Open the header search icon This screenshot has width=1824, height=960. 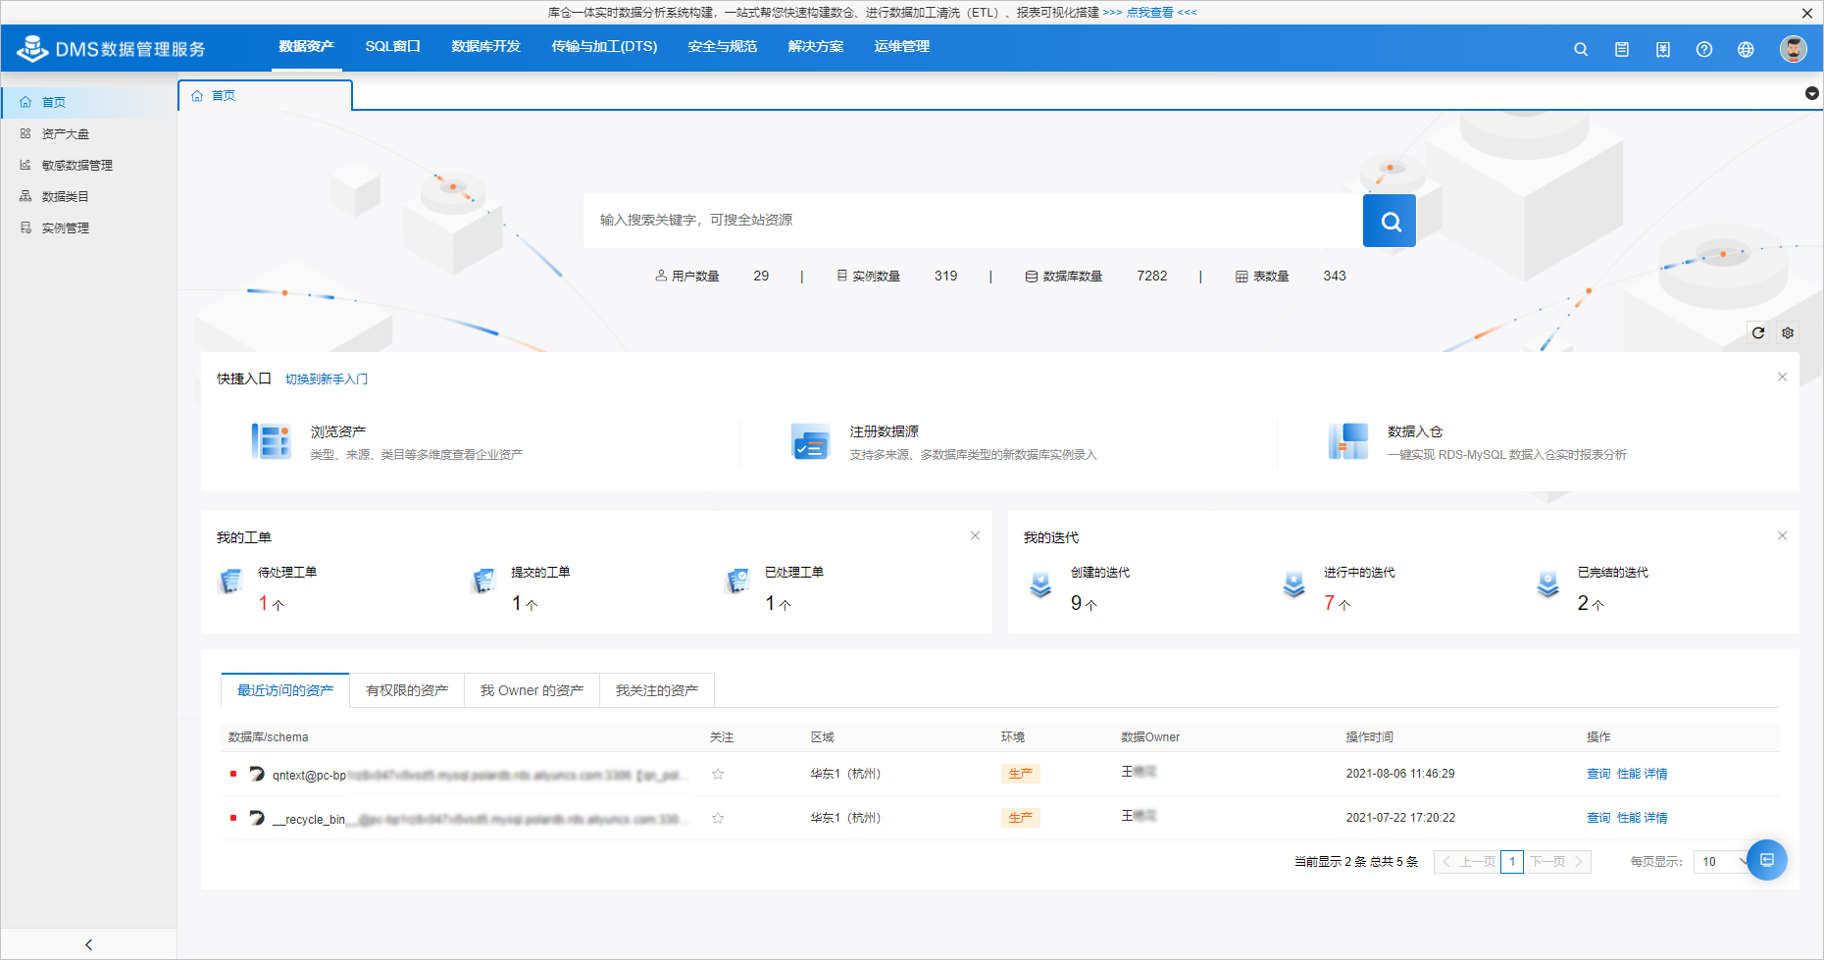pos(1581,49)
